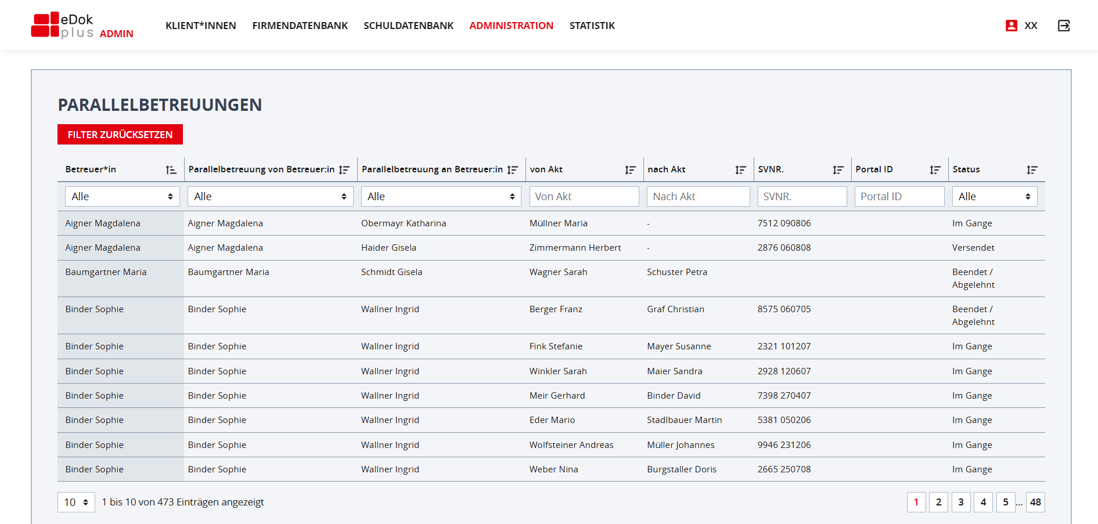Sort by SVNR. column icon
Viewport: 1098px width, 524px height.
pyautogui.click(x=838, y=170)
